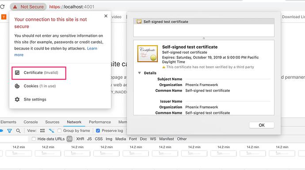Filter requests by WS

pyautogui.click(x=153, y=139)
